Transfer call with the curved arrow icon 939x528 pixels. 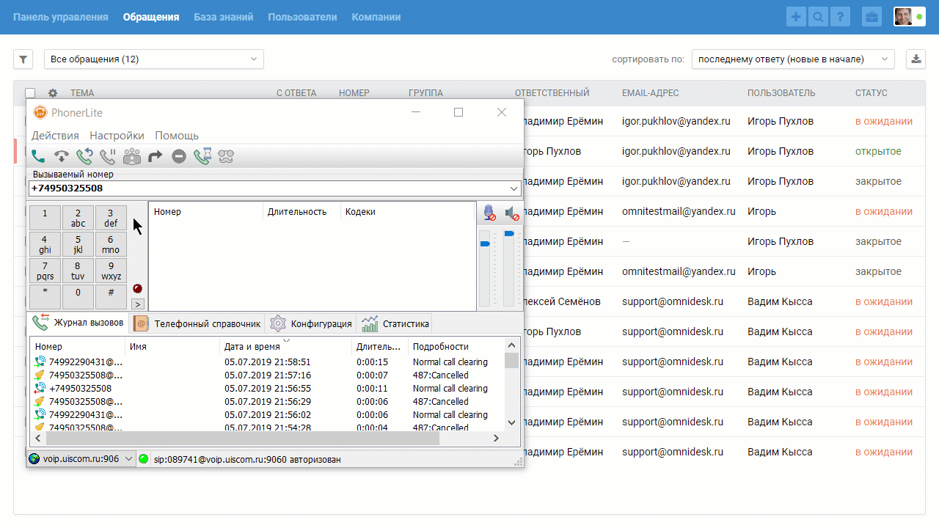[156, 155]
